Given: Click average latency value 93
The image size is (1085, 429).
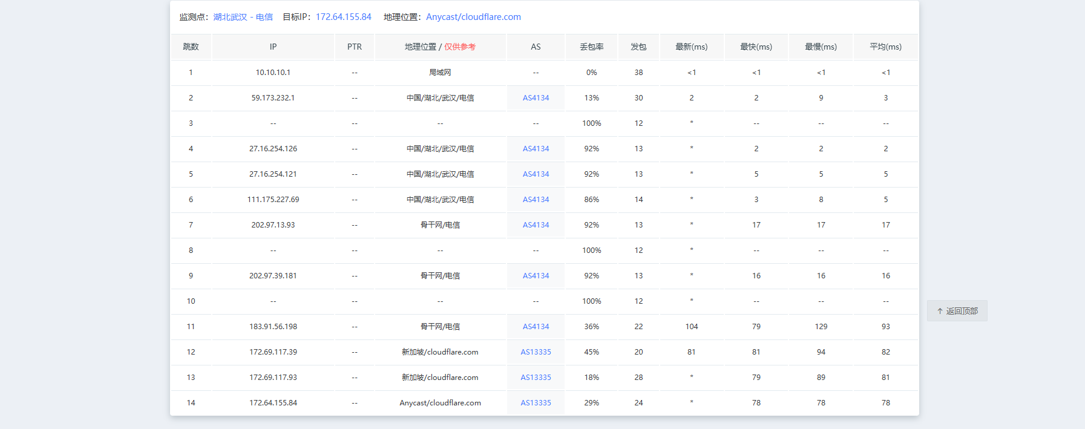Looking at the screenshot, I should pyautogui.click(x=886, y=327).
